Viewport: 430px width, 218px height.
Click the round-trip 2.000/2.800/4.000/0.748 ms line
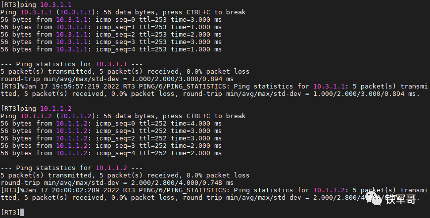click(117, 183)
